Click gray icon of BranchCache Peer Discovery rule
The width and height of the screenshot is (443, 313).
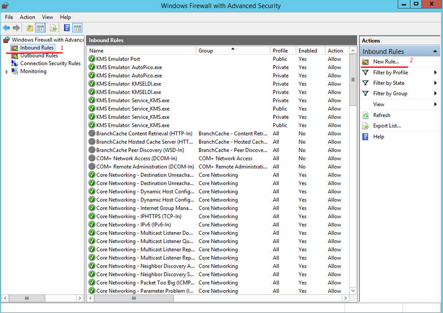coord(92,150)
